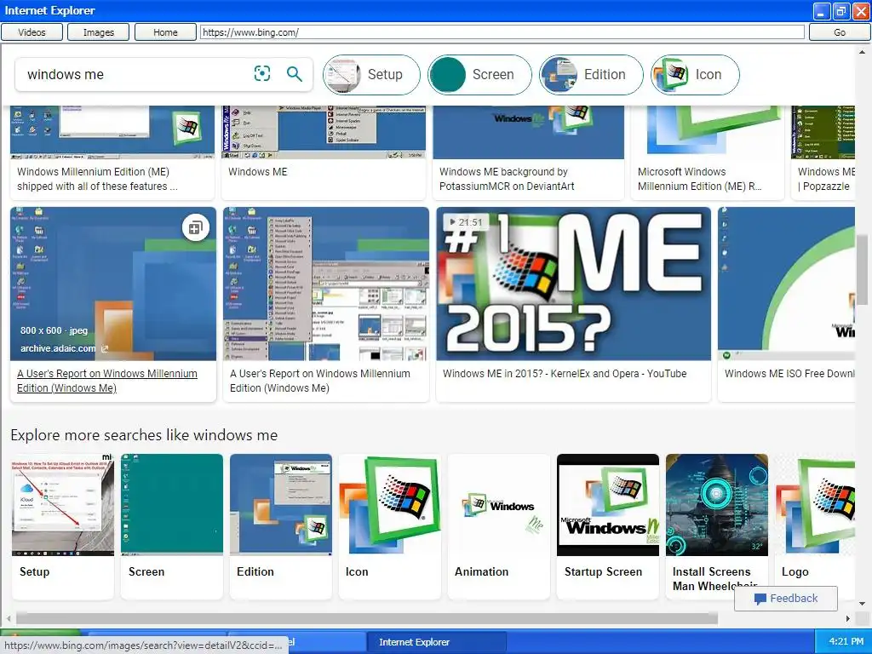Play the 21:51 video duration badge
872x654 pixels.
(x=466, y=222)
